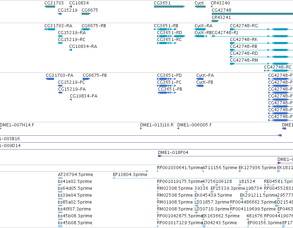The image size is (293, 228).
Task: Click the CG15219 gene label
Action: (67, 10)
